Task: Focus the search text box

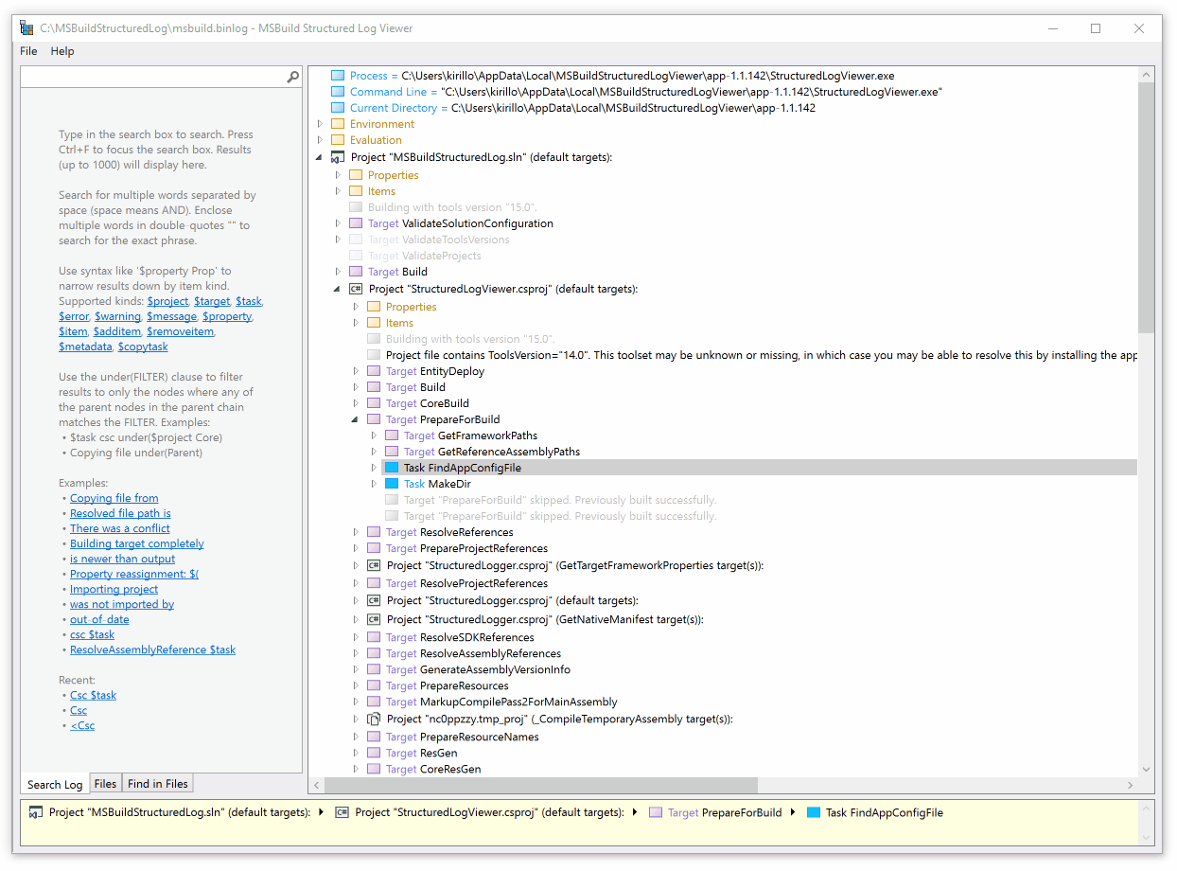Action: (153, 78)
